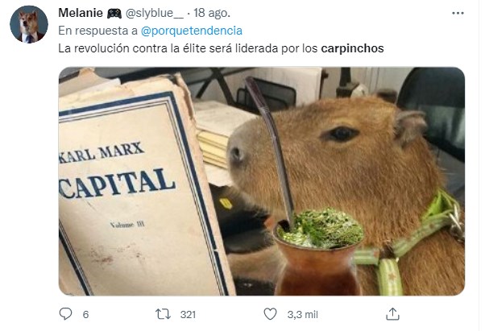The height and width of the screenshot is (331, 485).
Task: Click the game controller emoji beside Melanie
Action: 114,14
